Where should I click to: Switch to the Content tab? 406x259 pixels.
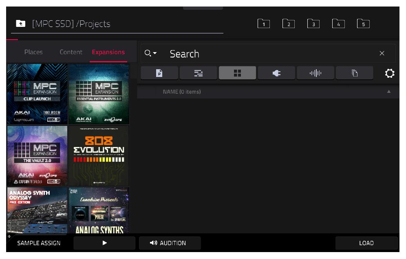coord(71,52)
